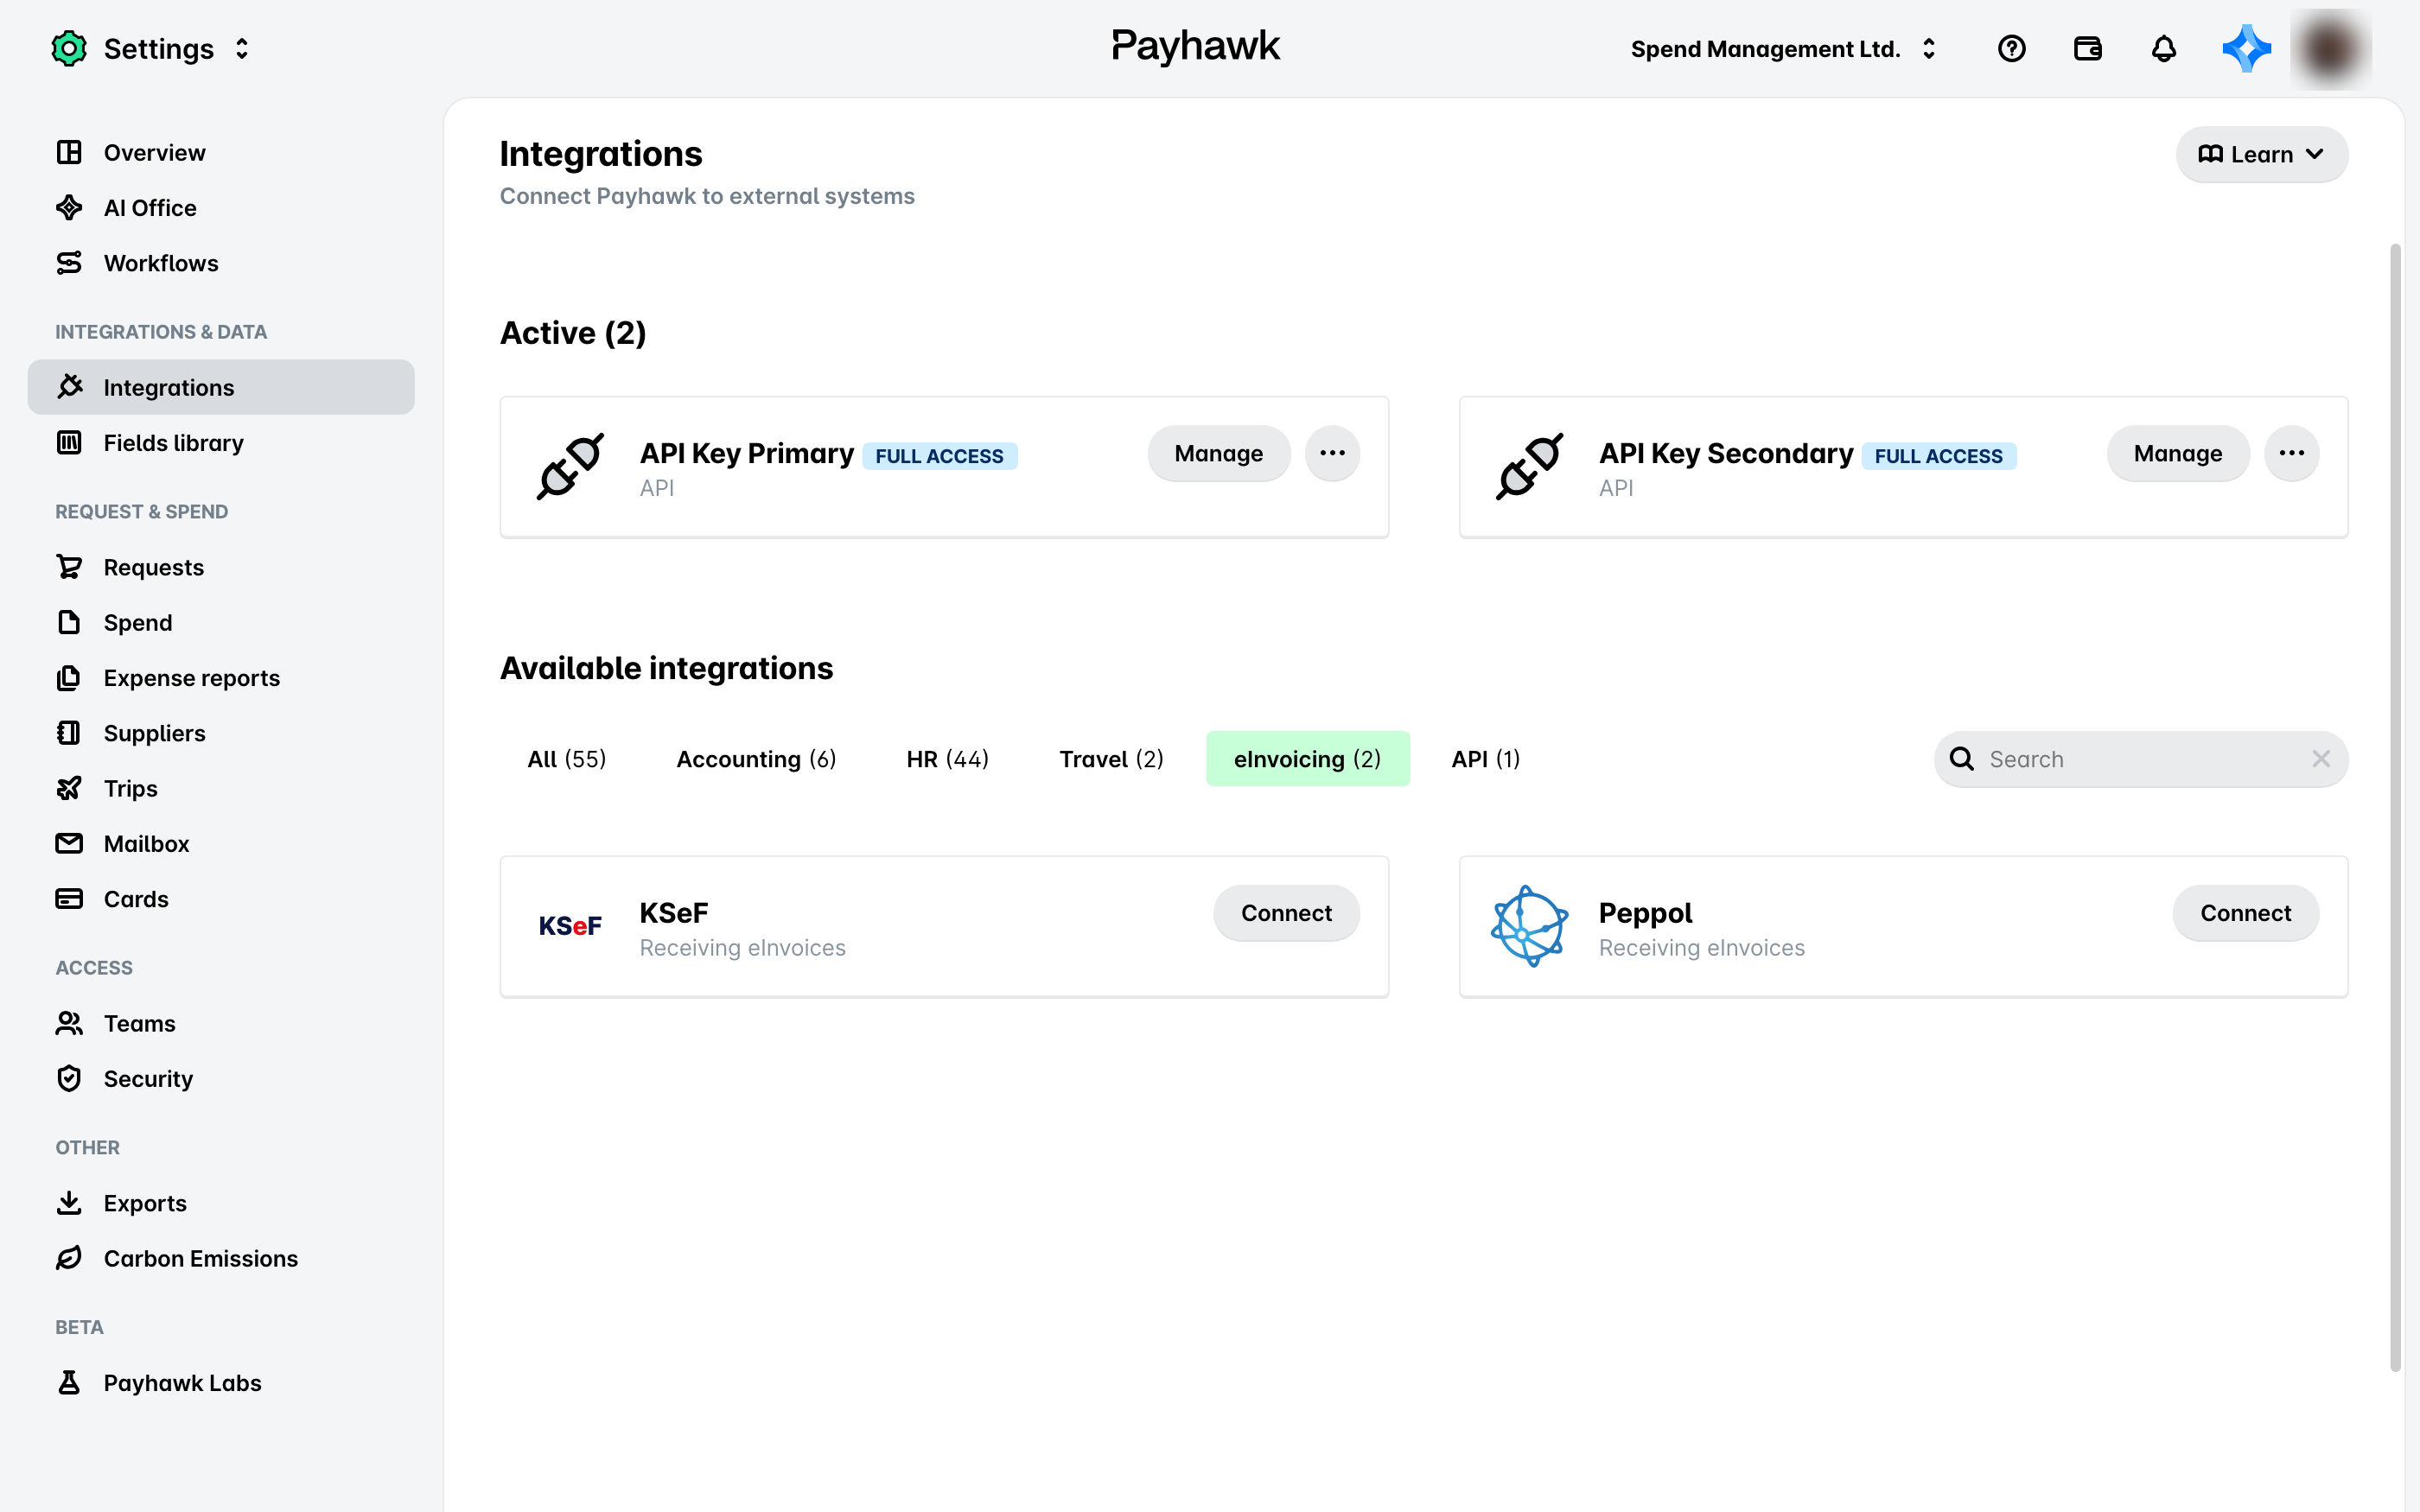Open Trips settings

(x=221, y=788)
